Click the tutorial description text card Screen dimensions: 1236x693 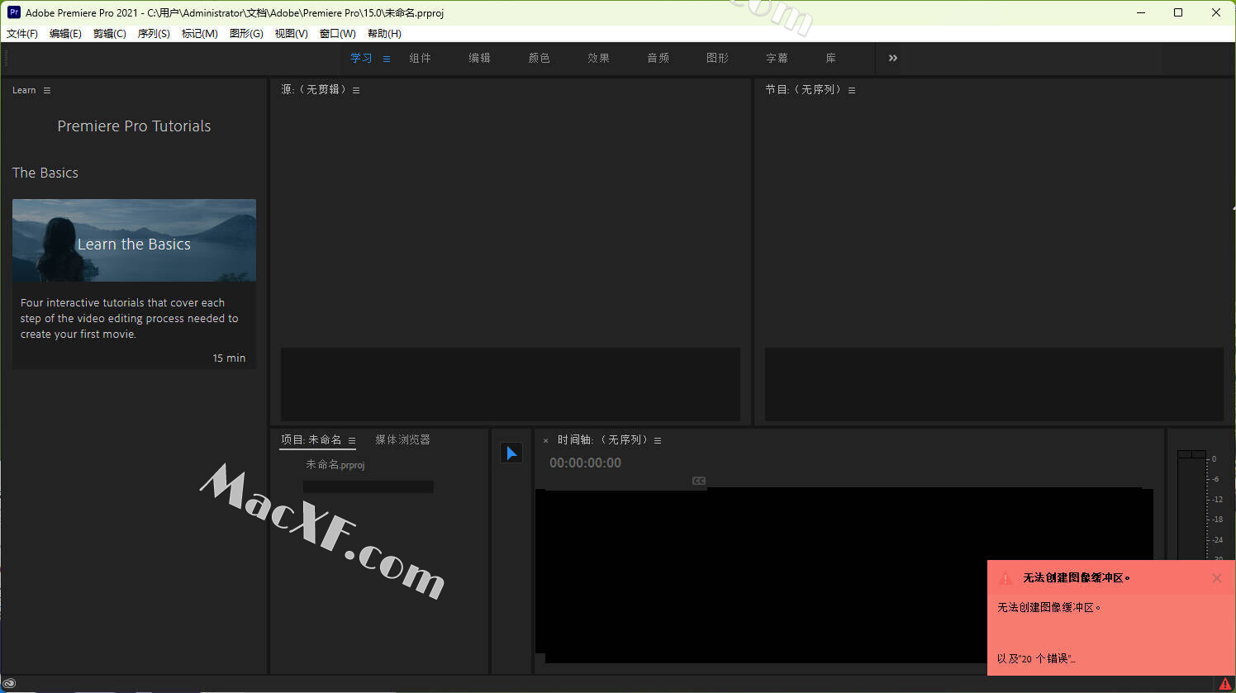[x=129, y=318]
